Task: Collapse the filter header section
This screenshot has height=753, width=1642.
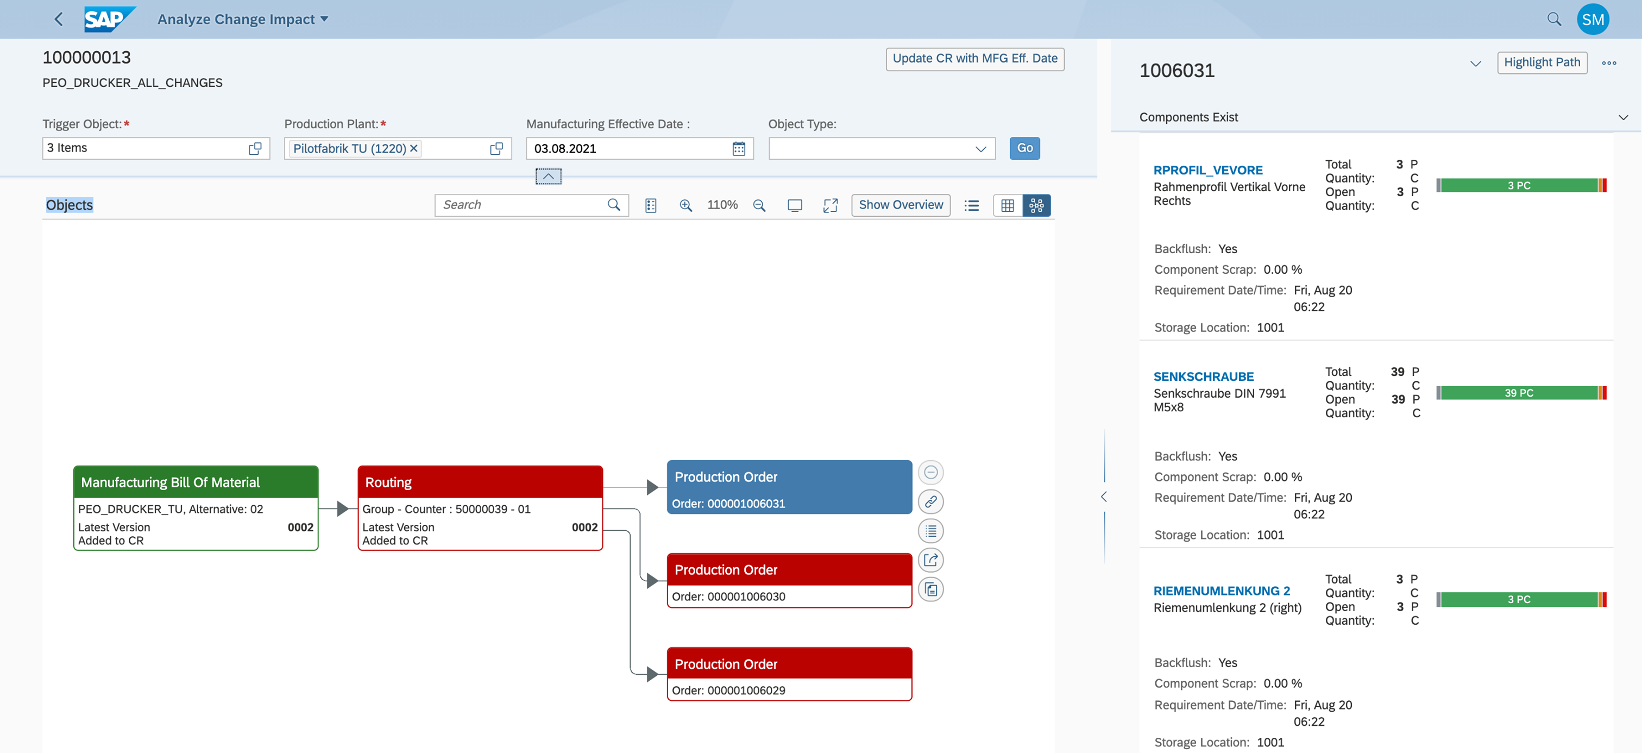Action: pos(548,176)
